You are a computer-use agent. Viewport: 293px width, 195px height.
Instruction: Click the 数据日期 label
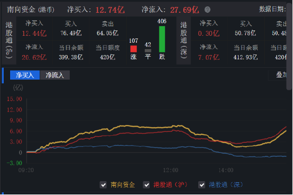(x=273, y=9)
